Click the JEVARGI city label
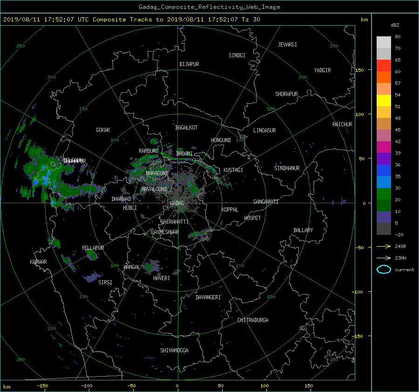 287,45
